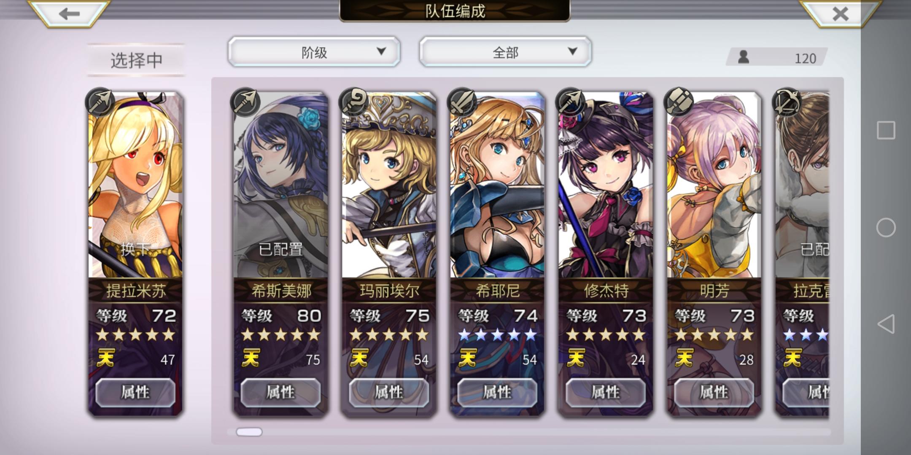Open 属性 for 提拉米苏

click(135, 392)
